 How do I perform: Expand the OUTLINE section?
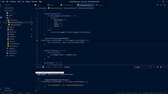click(7, 88)
